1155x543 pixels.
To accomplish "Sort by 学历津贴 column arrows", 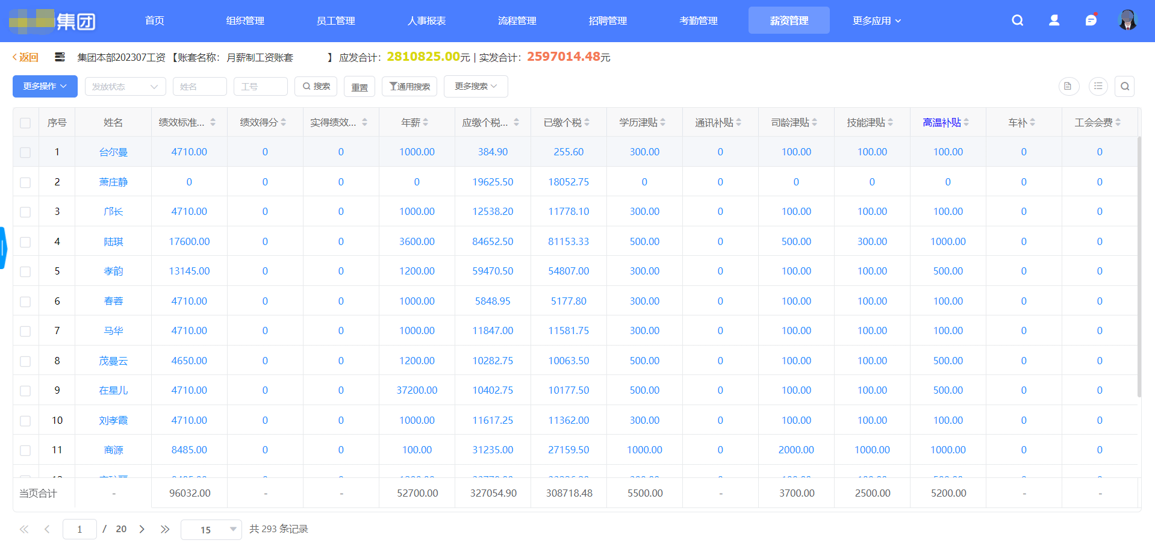I will [663, 122].
